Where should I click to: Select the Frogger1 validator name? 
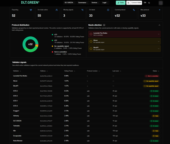click(x=16, y=111)
